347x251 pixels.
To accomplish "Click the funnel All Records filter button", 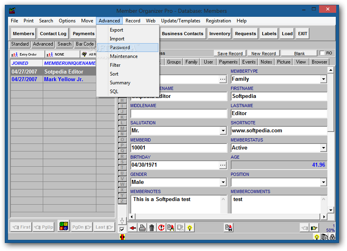I will coord(88,54).
